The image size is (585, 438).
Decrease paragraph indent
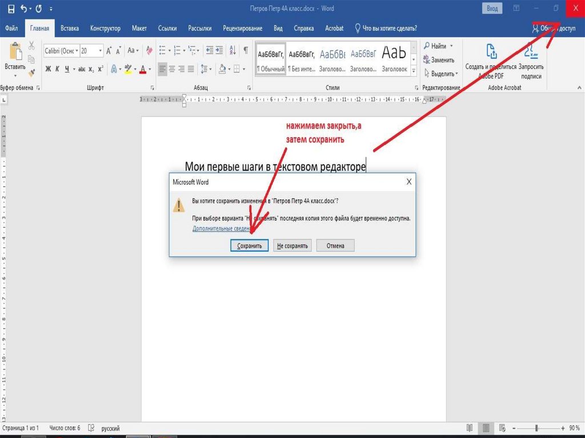(x=210, y=50)
